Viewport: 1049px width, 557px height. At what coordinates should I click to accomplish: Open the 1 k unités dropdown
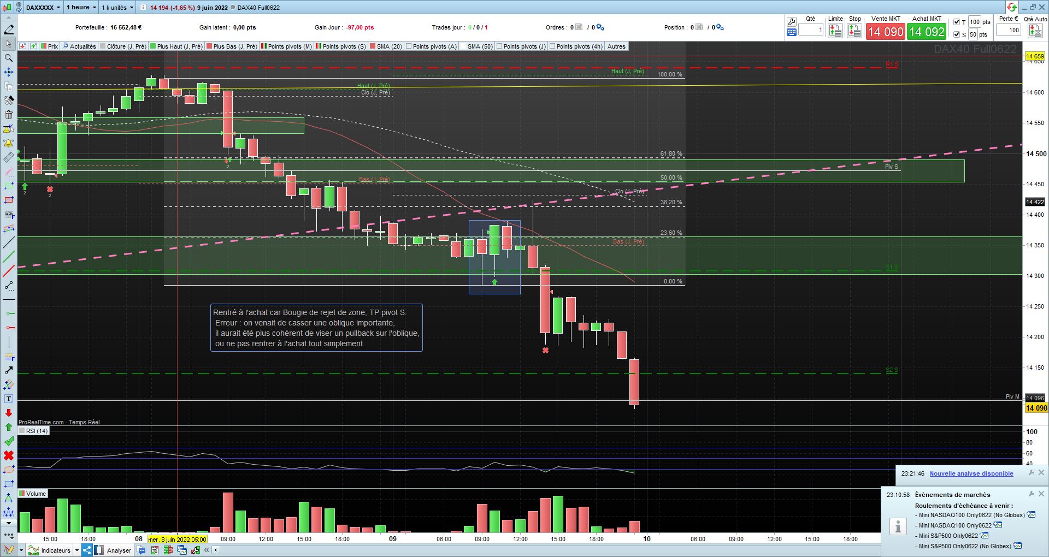pyautogui.click(x=117, y=8)
